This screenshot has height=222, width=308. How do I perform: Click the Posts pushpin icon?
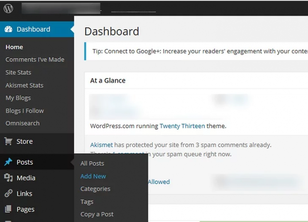pos(8,162)
